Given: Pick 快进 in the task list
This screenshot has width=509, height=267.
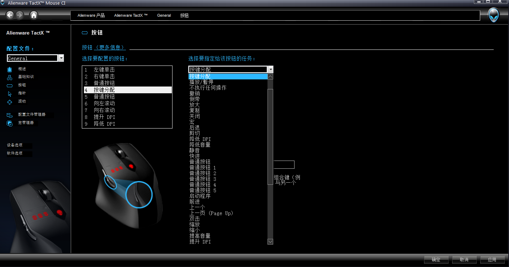Looking at the screenshot, I should pyautogui.click(x=228, y=156).
